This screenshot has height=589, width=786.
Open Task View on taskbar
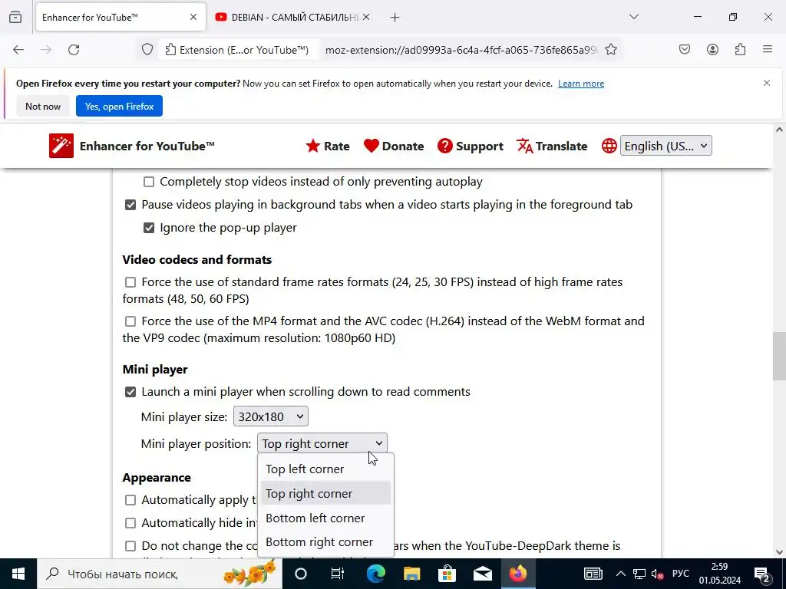click(338, 574)
